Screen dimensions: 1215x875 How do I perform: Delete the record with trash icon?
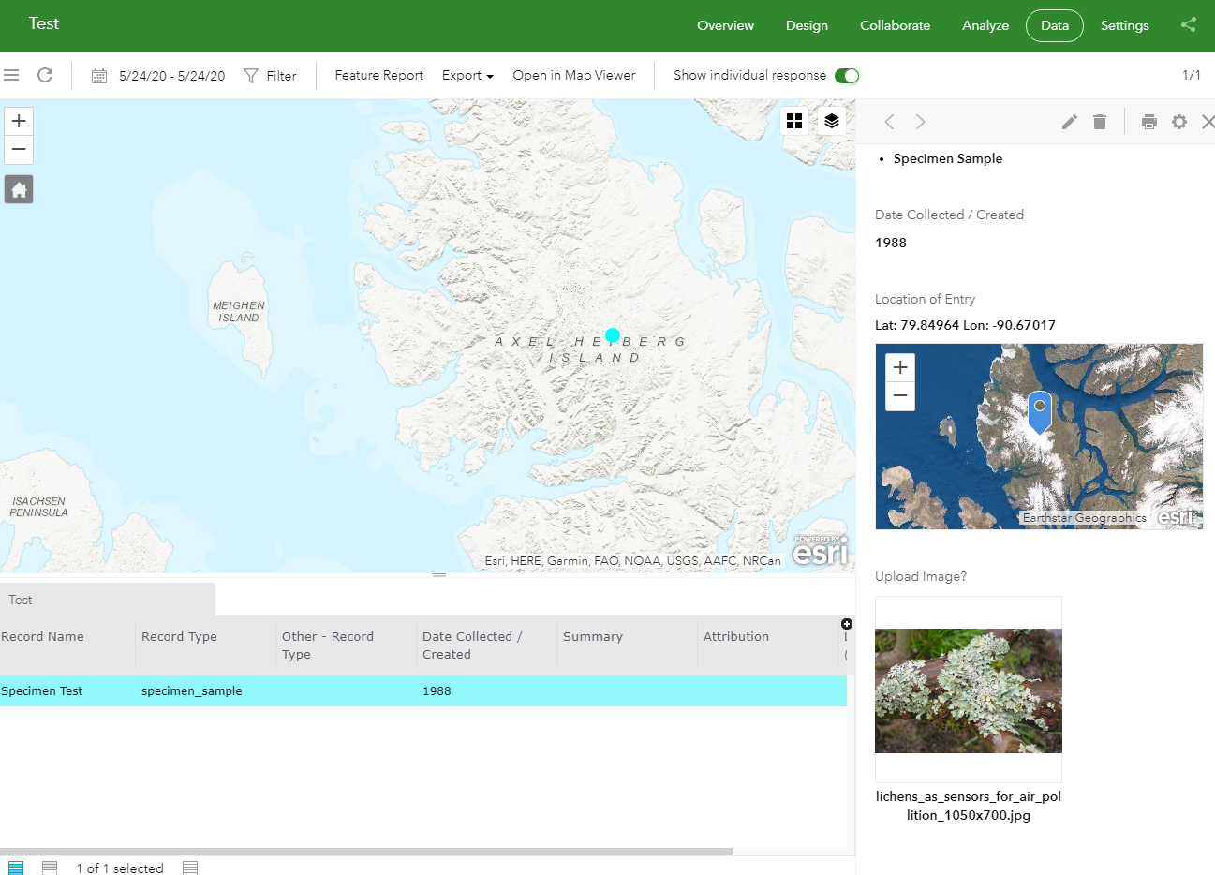coord(1100,122)
